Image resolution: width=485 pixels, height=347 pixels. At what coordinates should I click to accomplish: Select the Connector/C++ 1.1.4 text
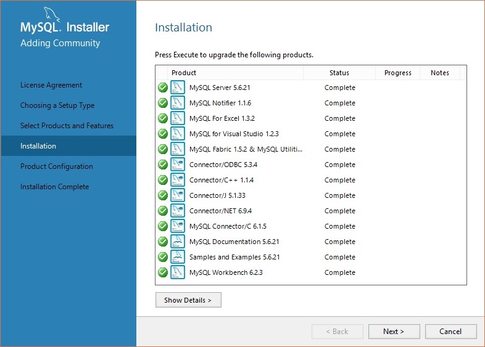pyautogui.click(x=222, y=180)
